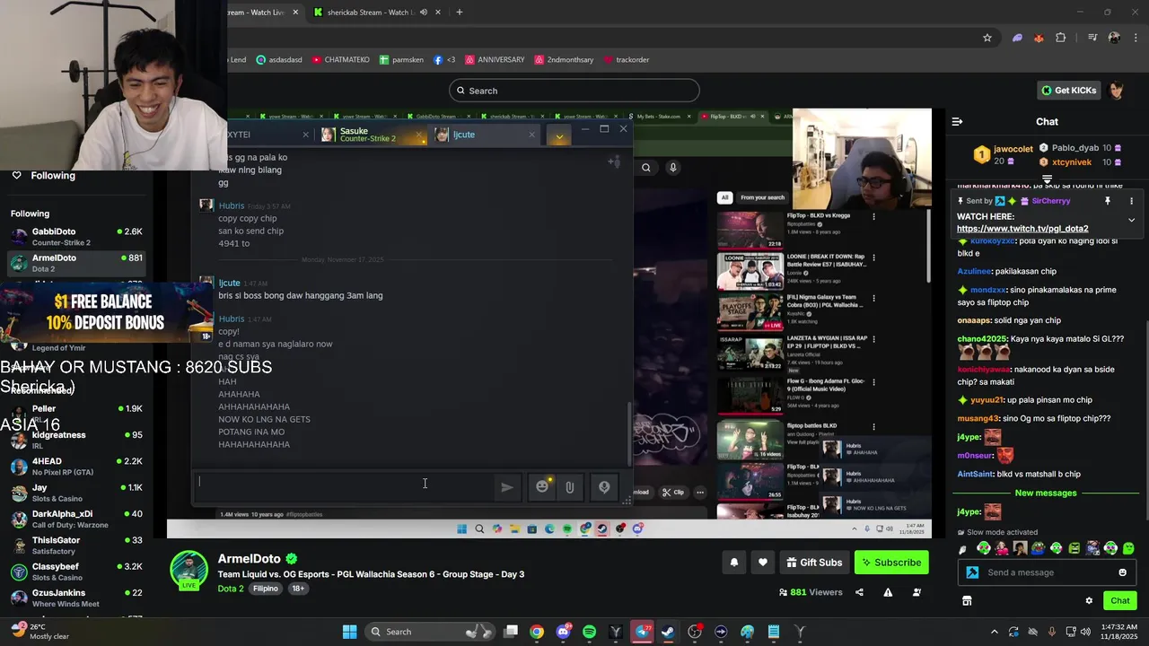Click the Gift Subs button
This screenshot has width=1149, height=646.
pyautogui.click(x=814, y=563)
